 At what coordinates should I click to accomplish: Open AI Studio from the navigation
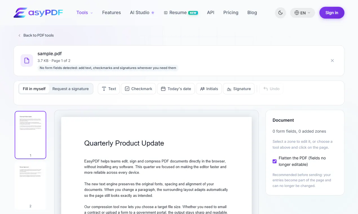[x=142, y=13]
